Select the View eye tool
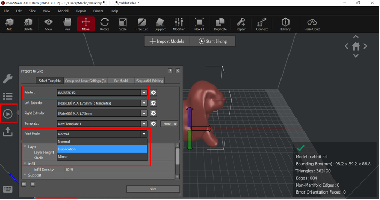Screen dimensions: 380x200 click(x=49, y=24)
